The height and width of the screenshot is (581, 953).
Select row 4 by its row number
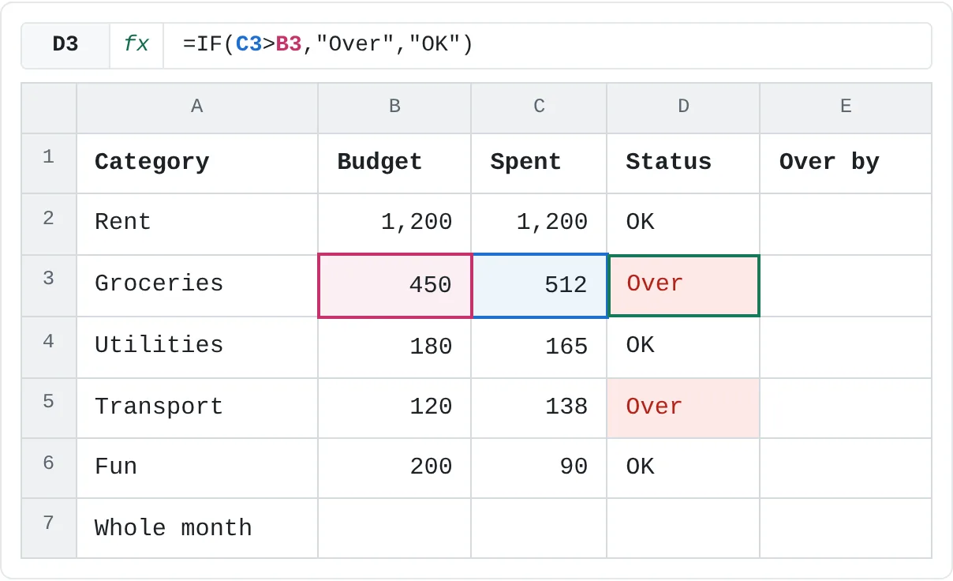pos(49,347)
